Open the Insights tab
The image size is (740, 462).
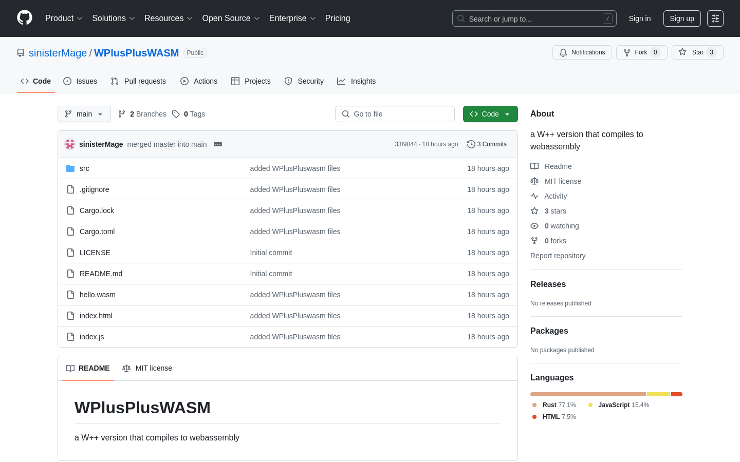click(357, 81)
